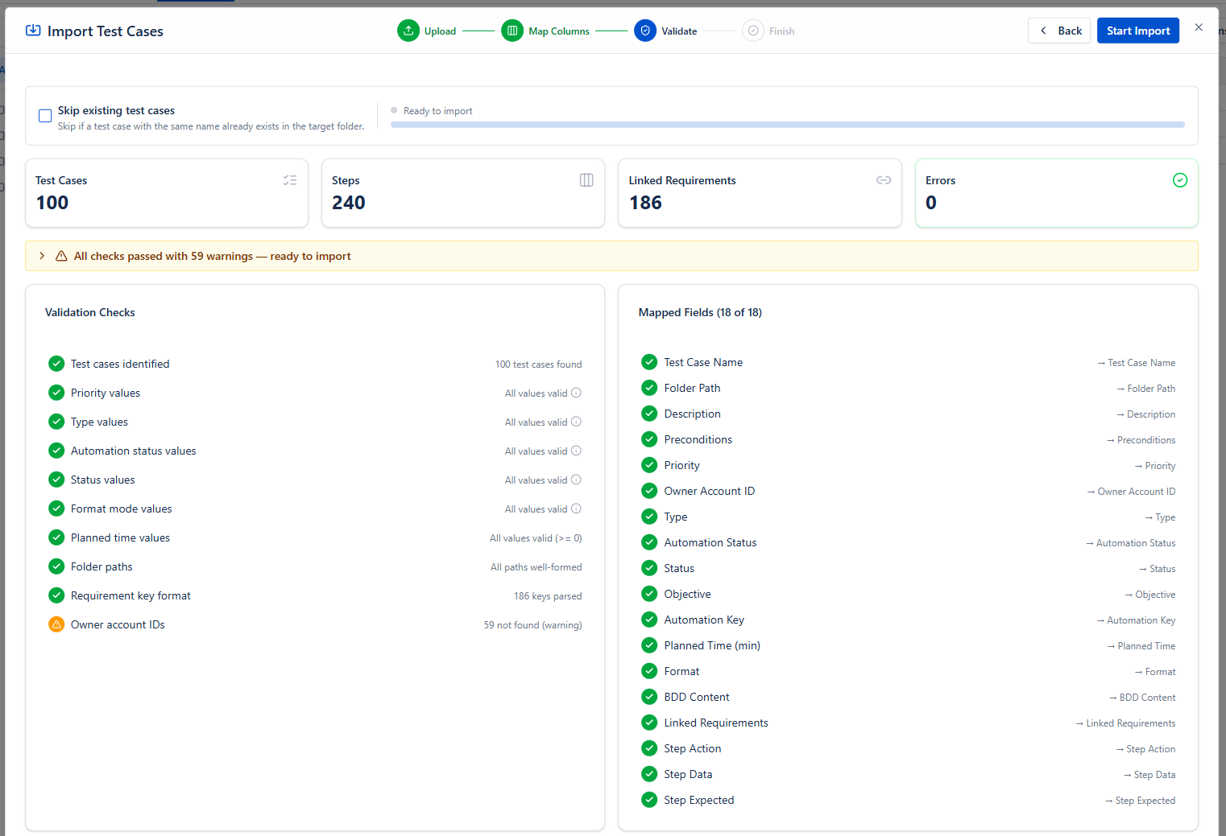This screenshot has width=1226, height=836.
Task: Expand the 59 warnings summary message
Action: [x=213, y=256]
